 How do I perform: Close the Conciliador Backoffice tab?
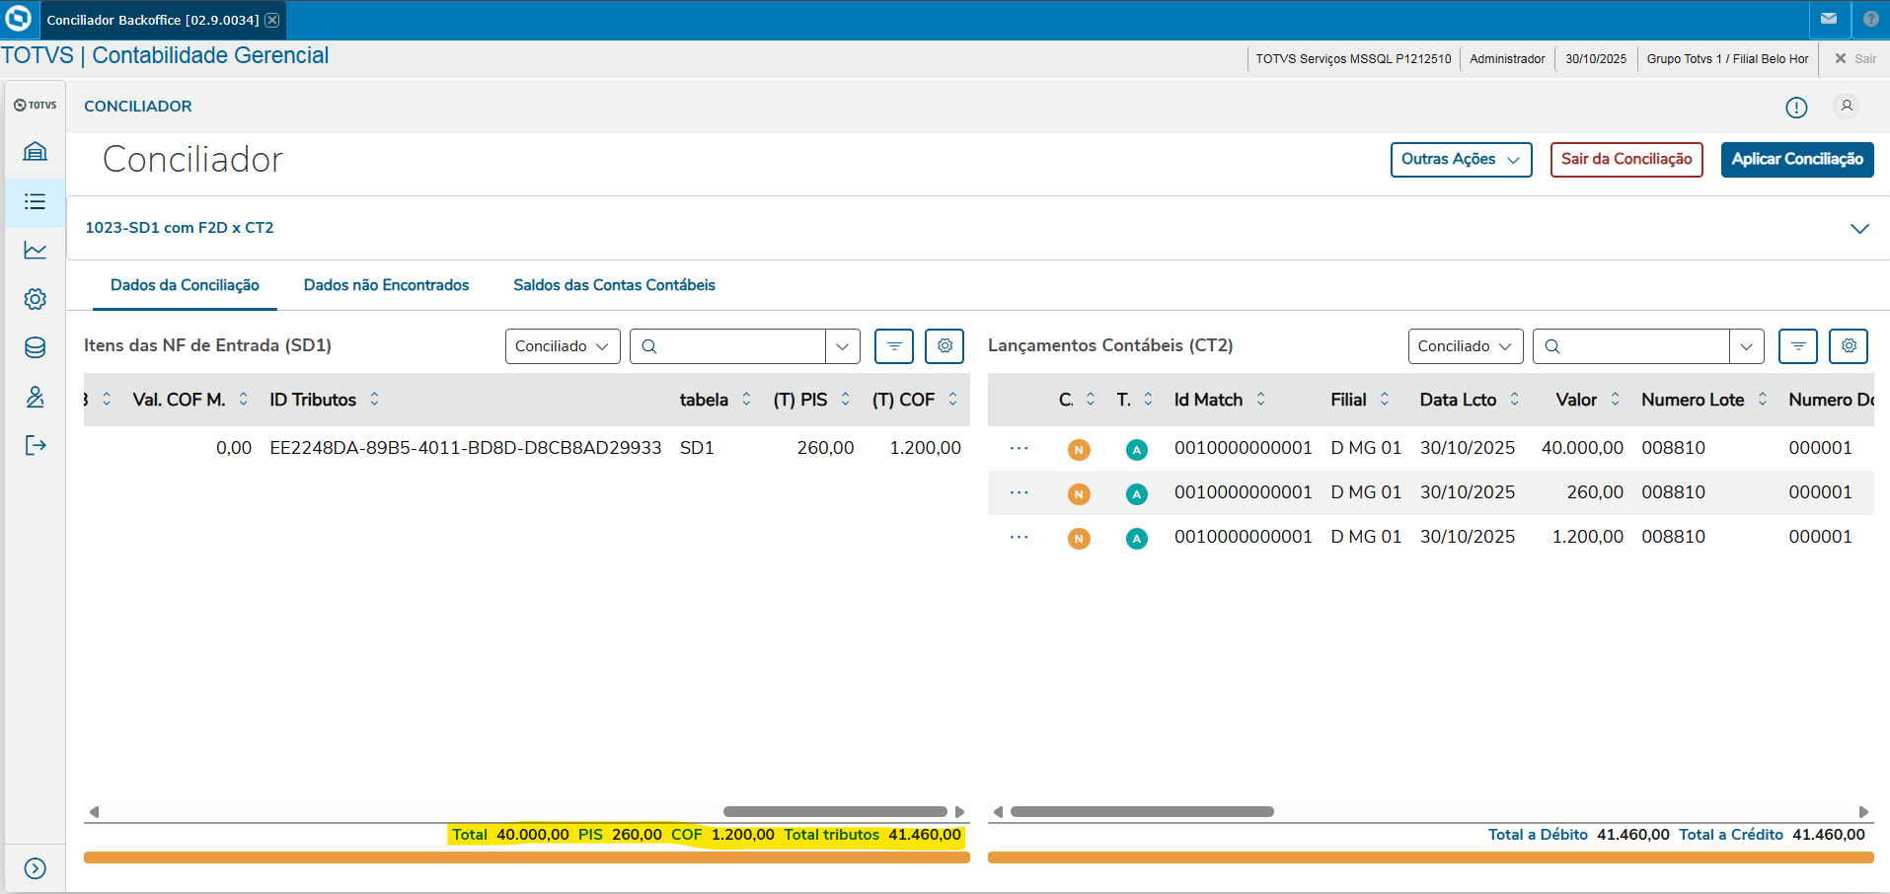click(x=272, y=20)
